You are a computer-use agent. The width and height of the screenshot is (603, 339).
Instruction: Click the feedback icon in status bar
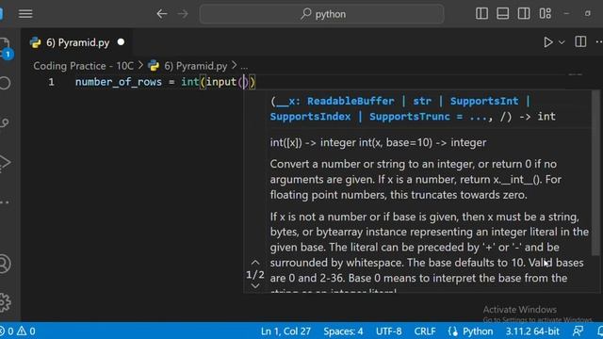coord(578,331)
